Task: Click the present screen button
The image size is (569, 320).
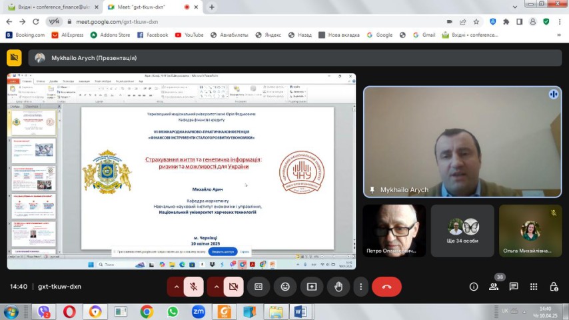Action: click(x=312, y=287)
